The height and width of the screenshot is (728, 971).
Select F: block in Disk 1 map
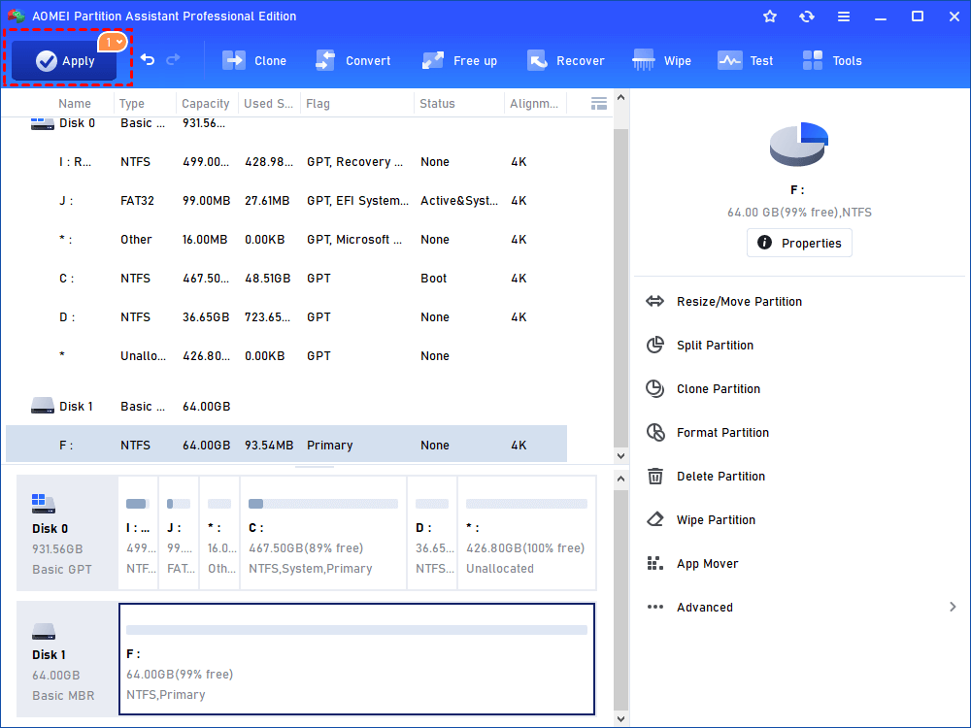(356, 659)
